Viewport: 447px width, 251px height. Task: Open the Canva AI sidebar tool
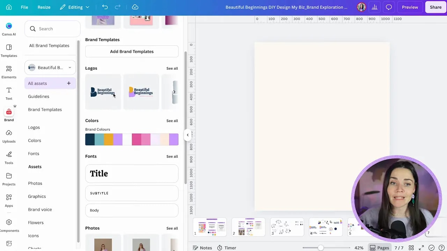pyautogui.click(x=9, y=29)
